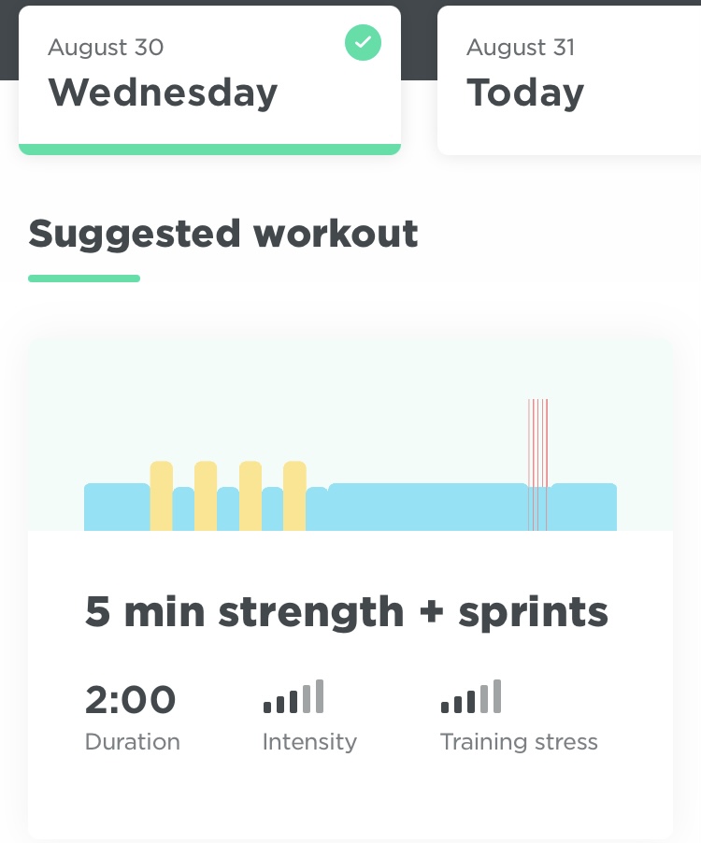Click the first yellow interval bar
The width and height of the screenshot is (701, 843).
click(x=161, y=495)
